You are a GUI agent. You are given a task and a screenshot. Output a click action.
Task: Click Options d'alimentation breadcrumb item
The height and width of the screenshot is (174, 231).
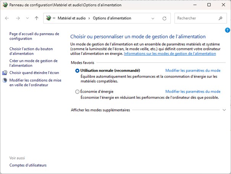point(112,18)
